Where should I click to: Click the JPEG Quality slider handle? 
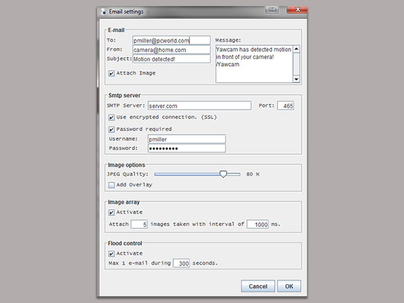click(223, 174)
